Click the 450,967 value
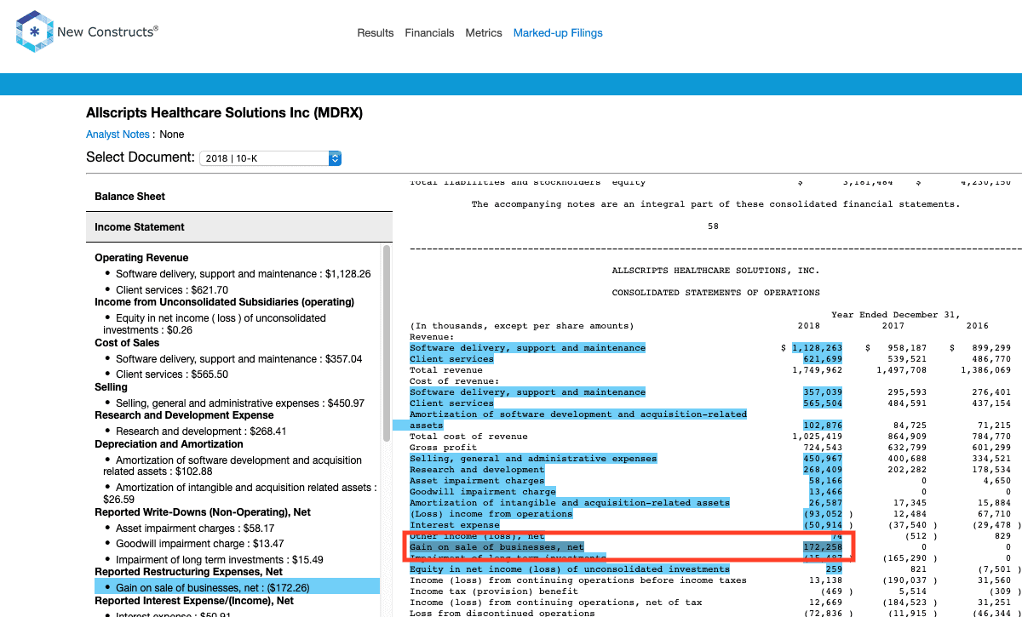 coord(823,459)
